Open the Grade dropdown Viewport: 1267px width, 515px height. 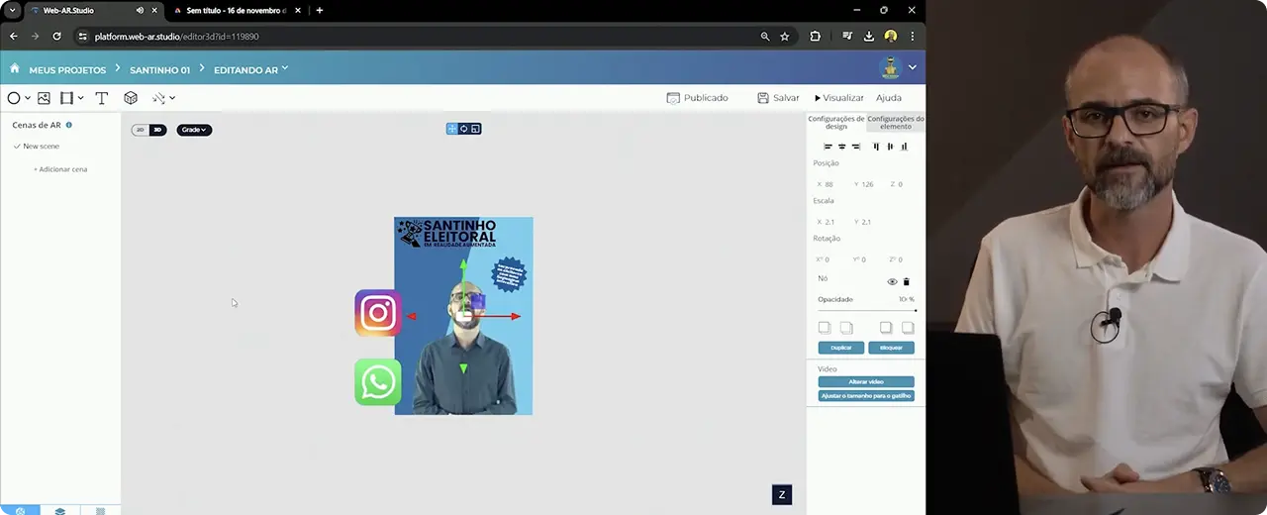tap(194, 130)
